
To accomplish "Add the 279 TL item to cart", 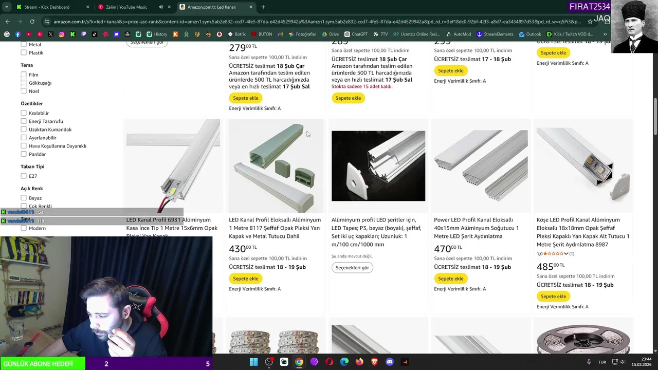I will pyautogui.click(x=246, y=98).
